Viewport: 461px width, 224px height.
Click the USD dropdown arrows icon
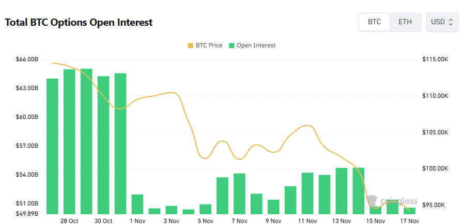pos(451,22)
